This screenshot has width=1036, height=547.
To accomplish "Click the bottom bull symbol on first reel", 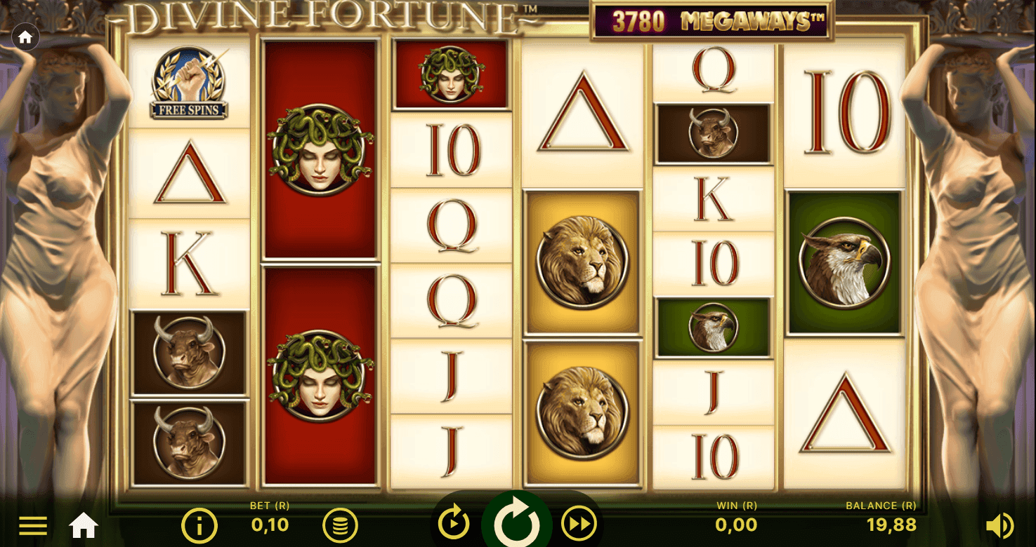I will (189, 443).
